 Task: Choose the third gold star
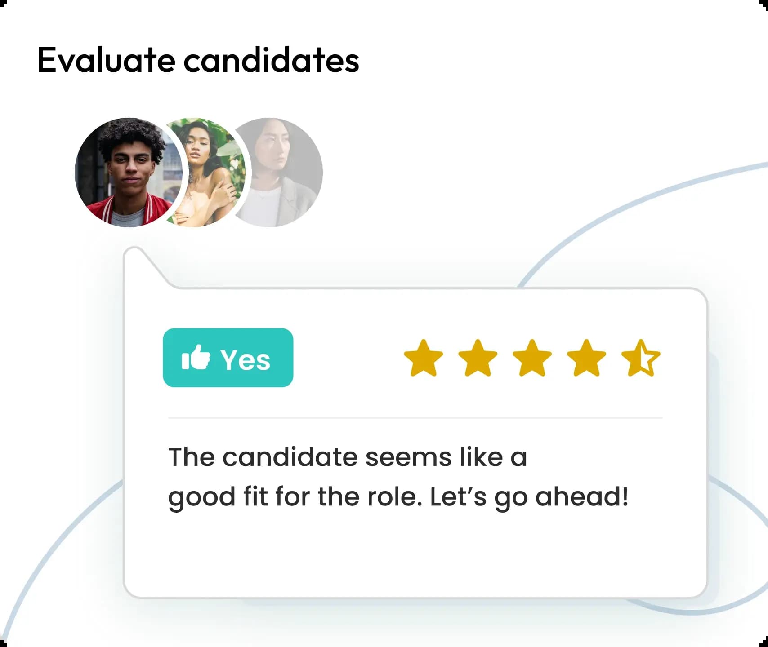tap(532, 358)
